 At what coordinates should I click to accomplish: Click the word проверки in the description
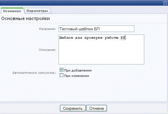tap(93, 38)
